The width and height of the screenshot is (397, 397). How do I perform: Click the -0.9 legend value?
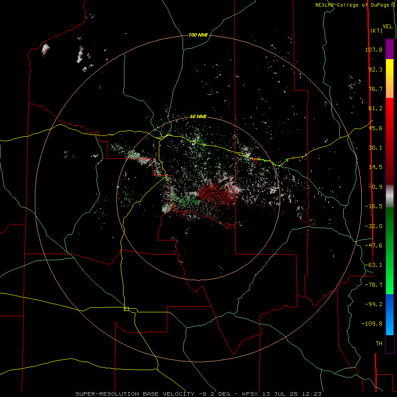[375, 187]
